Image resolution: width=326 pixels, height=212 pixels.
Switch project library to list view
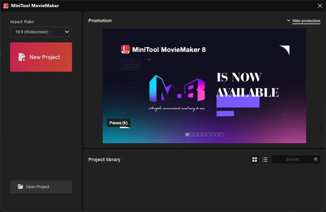265,159
